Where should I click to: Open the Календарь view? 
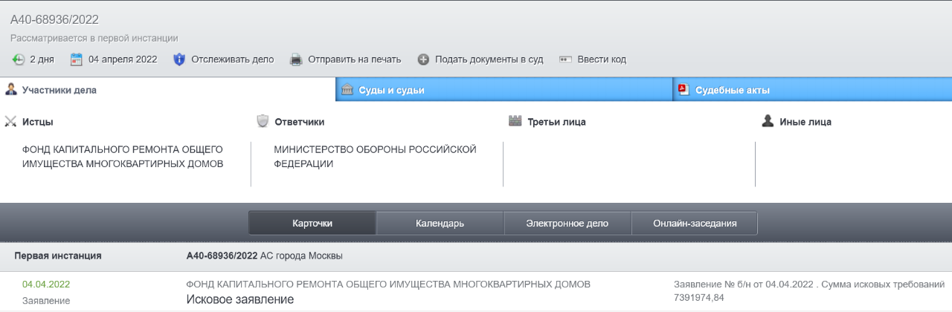pyautogui.click(x=440, y=223)
